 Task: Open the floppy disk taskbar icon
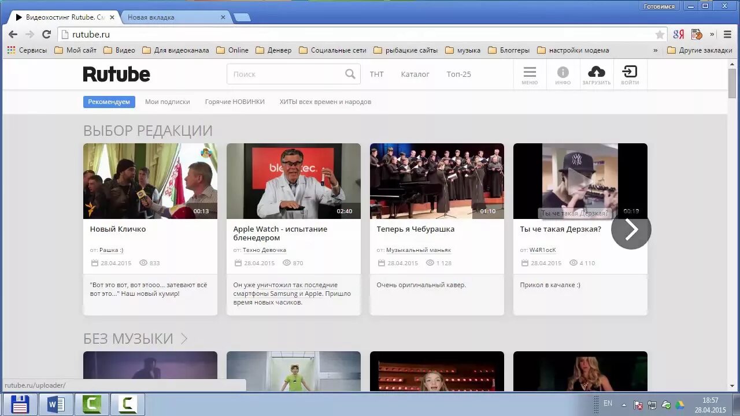(20, 404)
